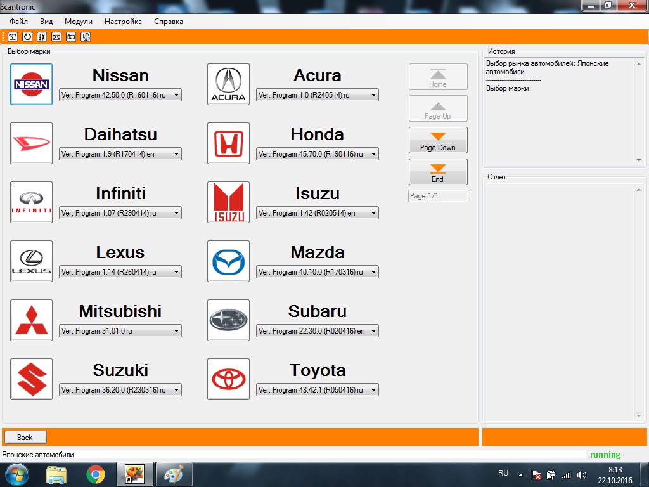The image size is (649, 487).
Task: Select the Subaru logo tile
Action: pos(228,320)
